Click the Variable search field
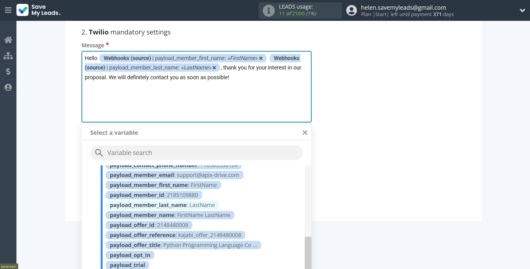This screenshot has height=269, width=530. [197, 153]
